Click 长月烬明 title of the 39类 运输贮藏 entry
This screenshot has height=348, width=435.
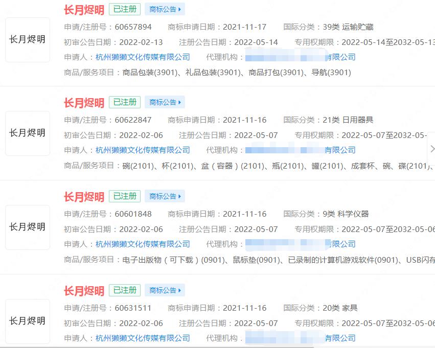click(84, 10)
